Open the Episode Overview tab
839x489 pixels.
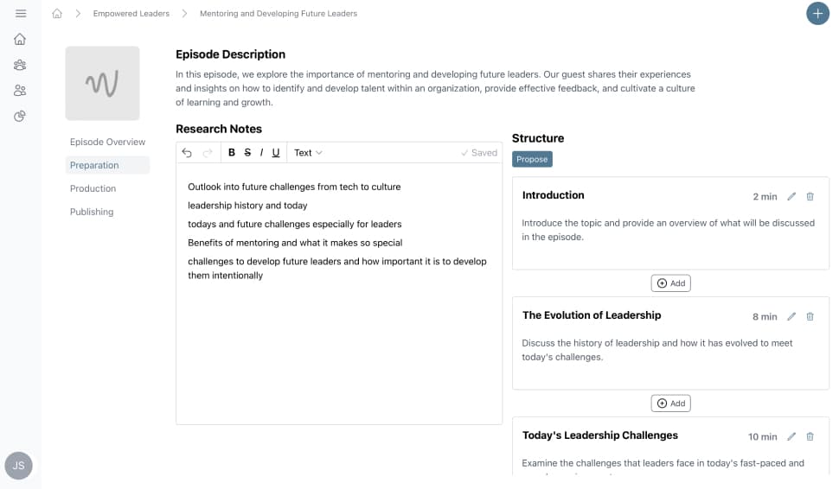click(x=108, y=142)
